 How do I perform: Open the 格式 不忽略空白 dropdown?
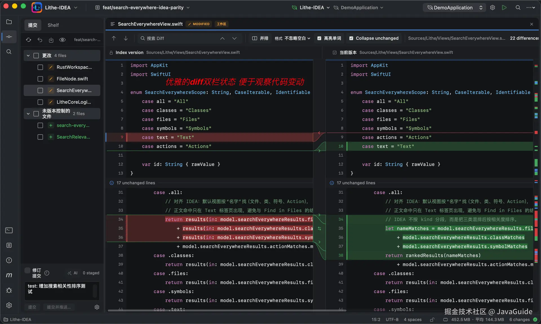pos(292,38)
